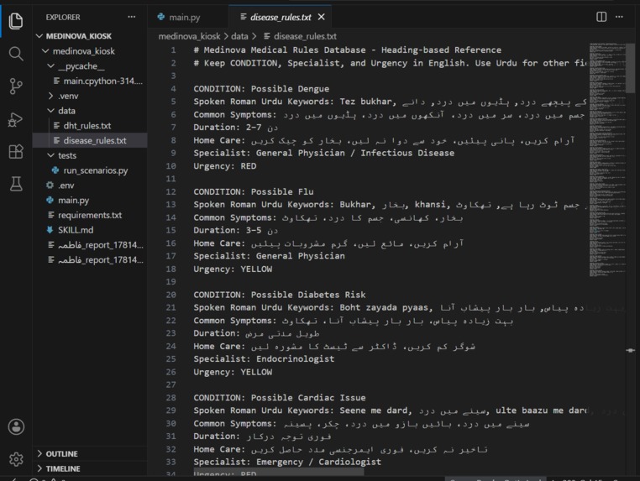
Task: Open the Accounts menu icon
Action: coord(16,426)
